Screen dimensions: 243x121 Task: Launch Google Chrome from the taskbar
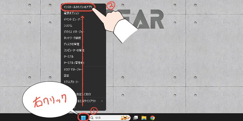point(152,118)
